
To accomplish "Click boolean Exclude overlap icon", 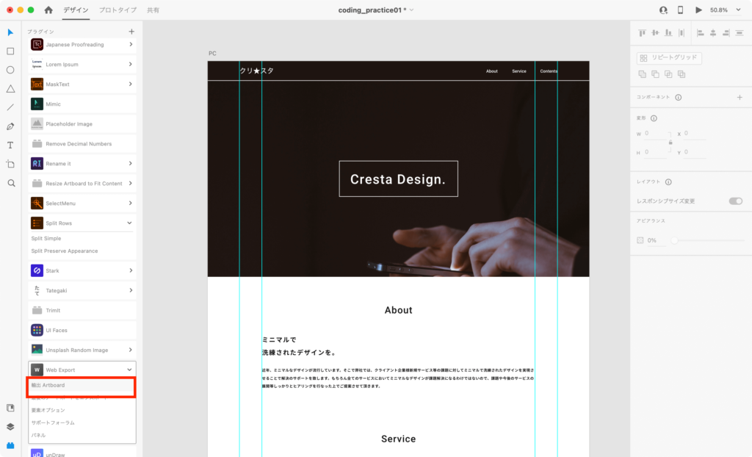I will pos(681,74).
